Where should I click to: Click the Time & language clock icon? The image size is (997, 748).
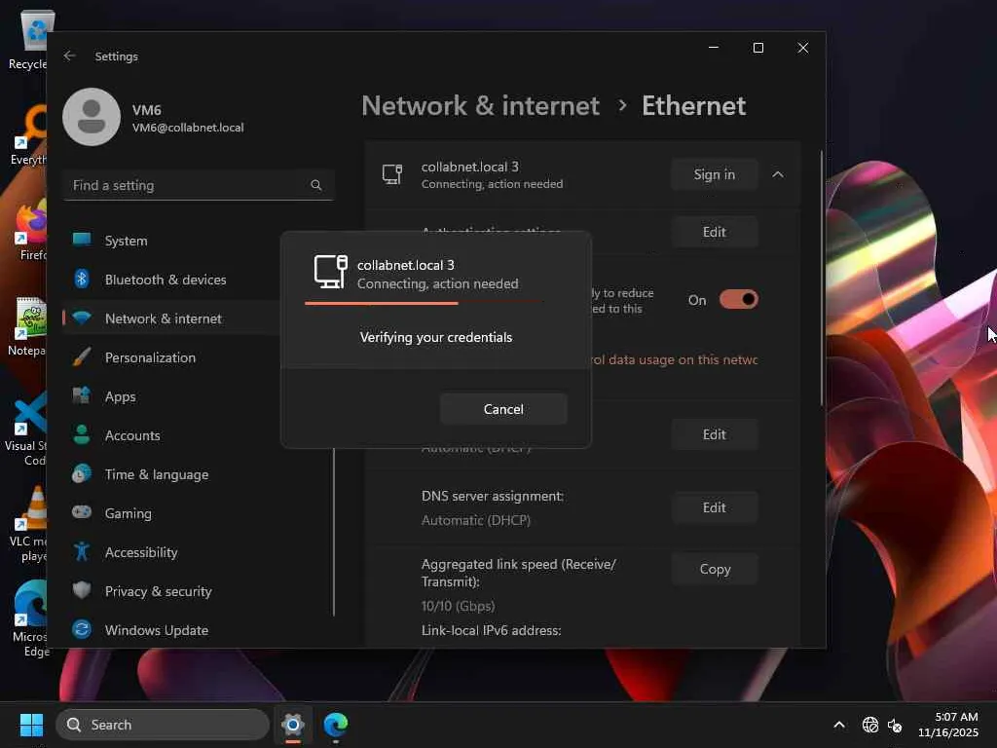82,474
